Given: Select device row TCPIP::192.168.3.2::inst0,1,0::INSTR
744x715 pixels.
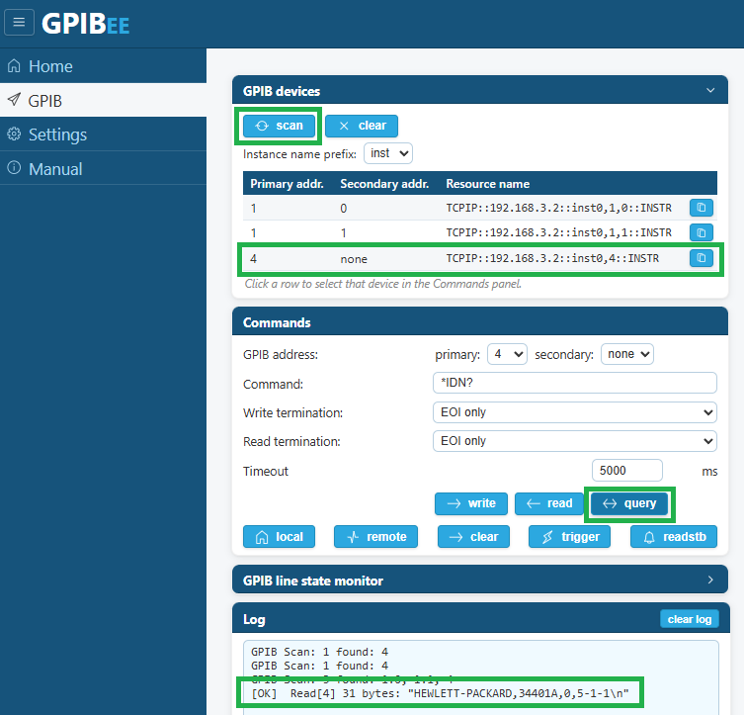Looking at the screenshot, I should [x=480, y=208].
